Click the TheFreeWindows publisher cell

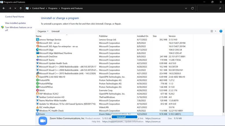[x=107, y=97]
